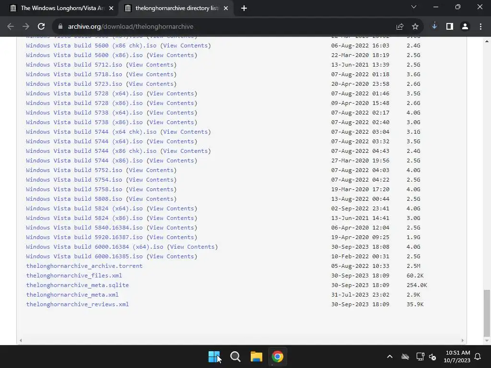View Contents of build 5754.iso
Viewport: 491px width, 368px height.
click(151, 180)
